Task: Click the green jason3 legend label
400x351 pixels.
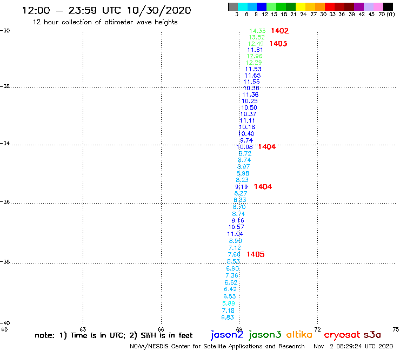Action: (265, 335)
